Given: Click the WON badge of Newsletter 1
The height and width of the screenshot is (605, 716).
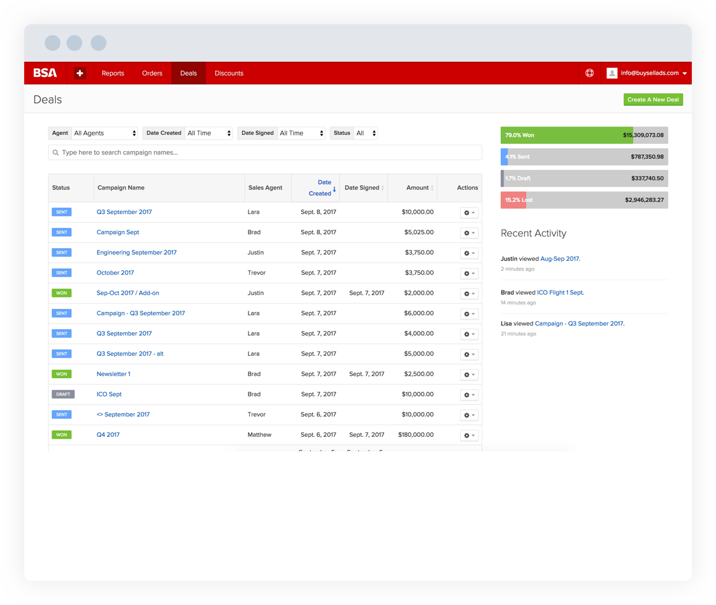Looking at the screenshot, I should [x=62, y=374].
